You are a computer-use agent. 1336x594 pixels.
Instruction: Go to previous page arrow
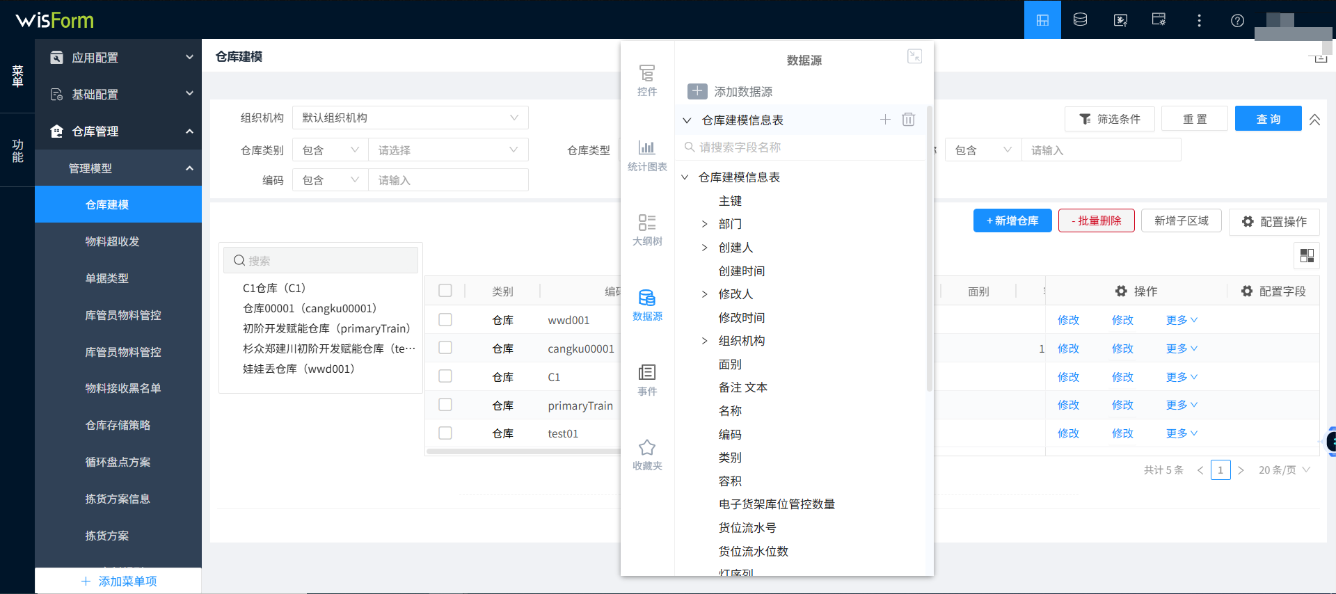1200,470
